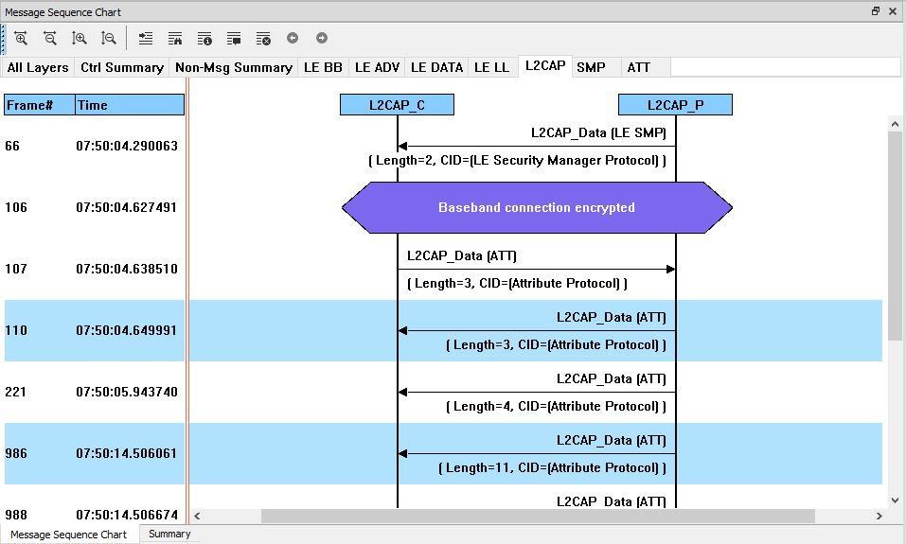
Task: Click timestamp 07:50:04.638510
Action: pyautogui.click(x=127, y=269)
